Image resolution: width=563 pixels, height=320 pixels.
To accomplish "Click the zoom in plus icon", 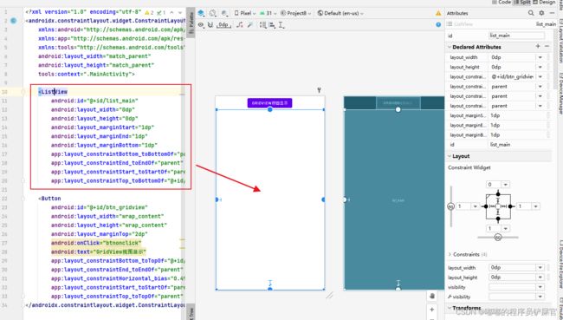I will [x=432, y=310].
